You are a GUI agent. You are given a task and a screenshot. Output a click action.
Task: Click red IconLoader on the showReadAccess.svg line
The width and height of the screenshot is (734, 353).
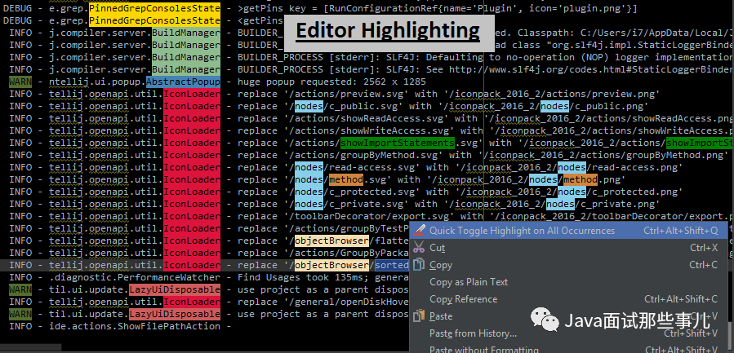(191, 119)
